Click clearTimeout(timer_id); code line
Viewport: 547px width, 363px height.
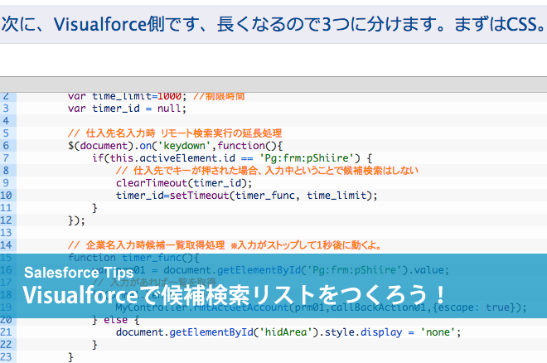click(x=184, y=183)
